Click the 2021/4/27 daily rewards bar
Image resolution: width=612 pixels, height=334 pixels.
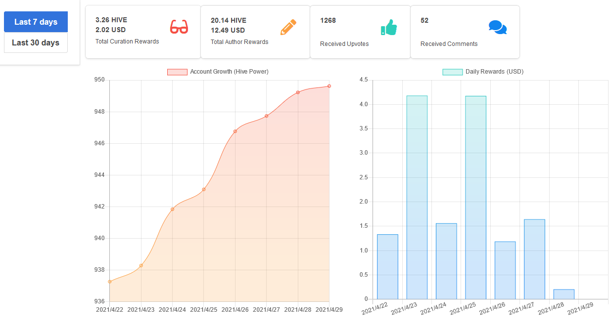[534, 259]
